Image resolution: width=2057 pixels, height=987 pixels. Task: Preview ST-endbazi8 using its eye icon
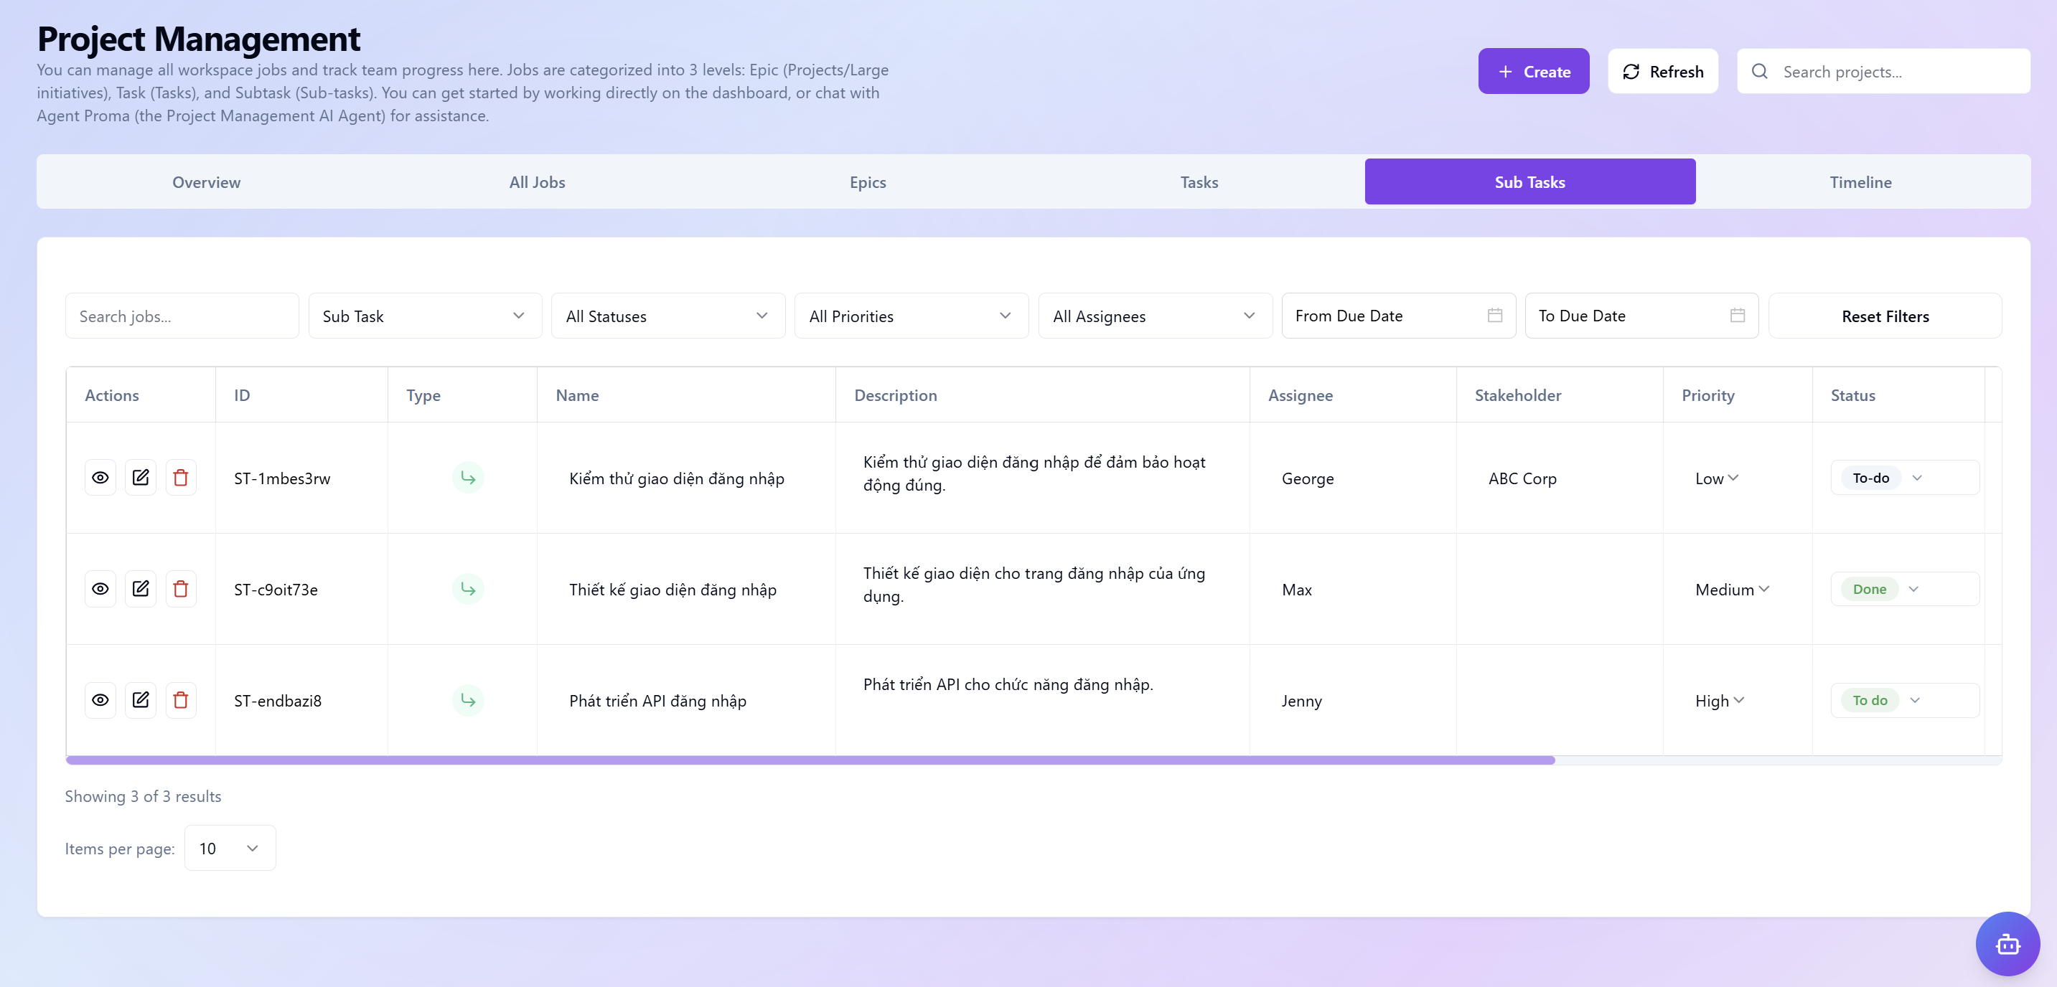coord(100,700)
